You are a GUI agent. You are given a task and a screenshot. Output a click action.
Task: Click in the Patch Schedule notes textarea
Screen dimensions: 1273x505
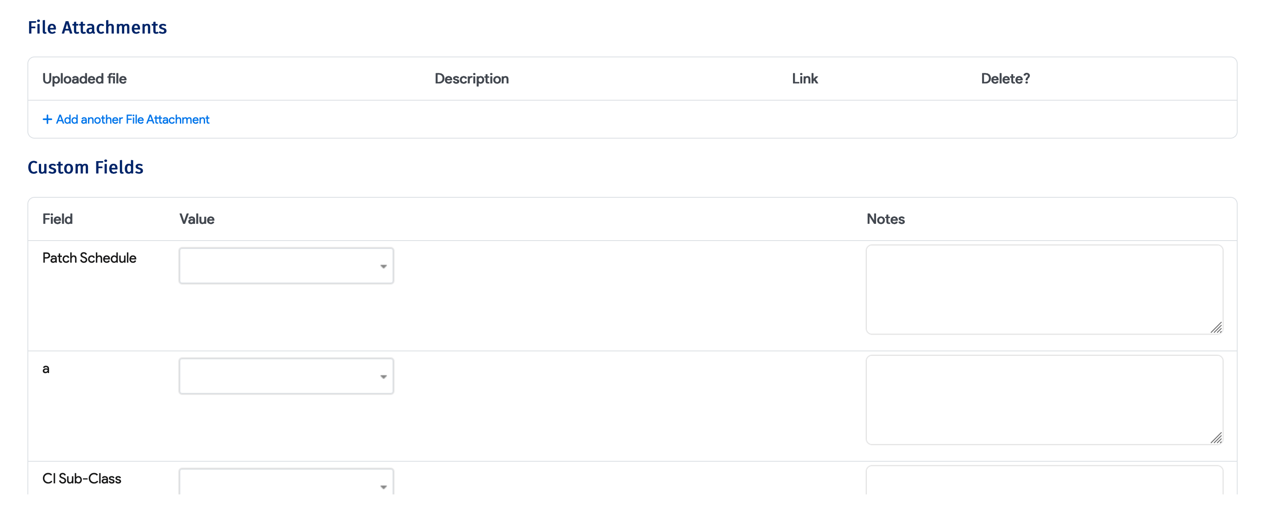coord(1044,290)
